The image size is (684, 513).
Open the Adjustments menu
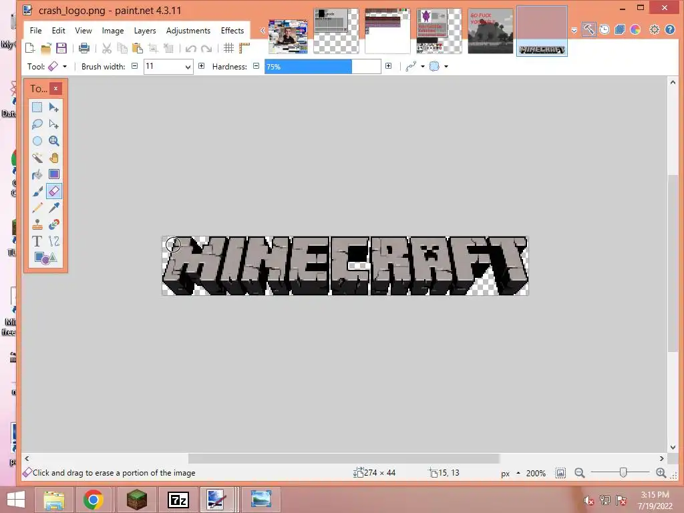click(188, 31)
